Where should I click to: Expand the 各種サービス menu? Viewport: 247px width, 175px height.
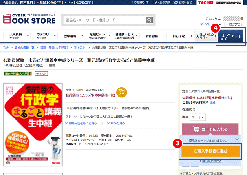click(x=125, y=36)
